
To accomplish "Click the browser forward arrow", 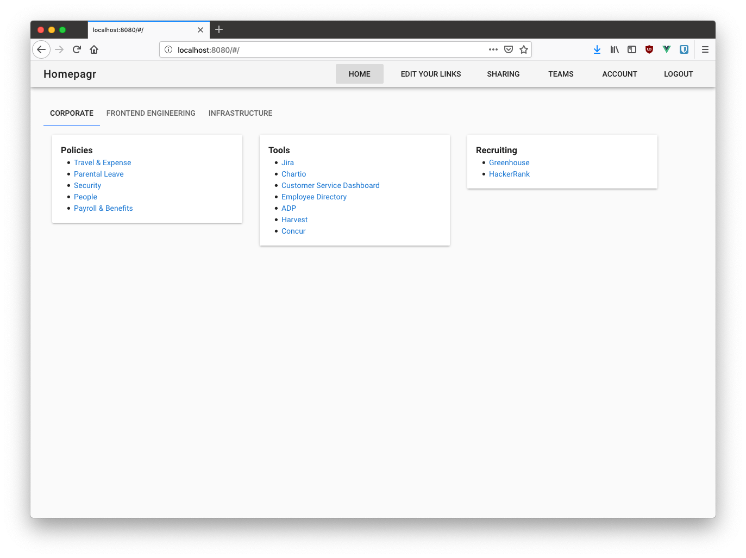I will point(59,49).
